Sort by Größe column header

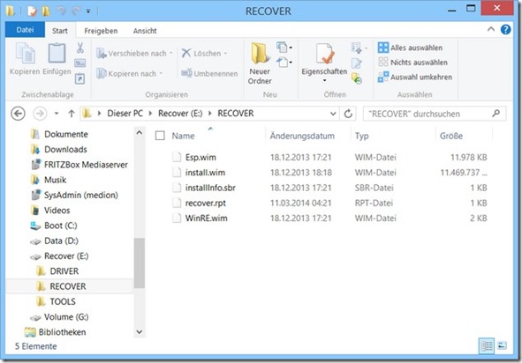[x=451, y=136]
